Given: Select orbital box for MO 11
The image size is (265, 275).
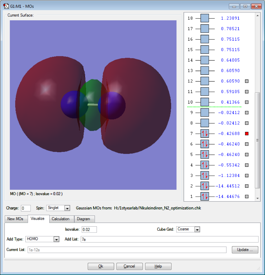Looking at the screenshot, I should [205, 91].
